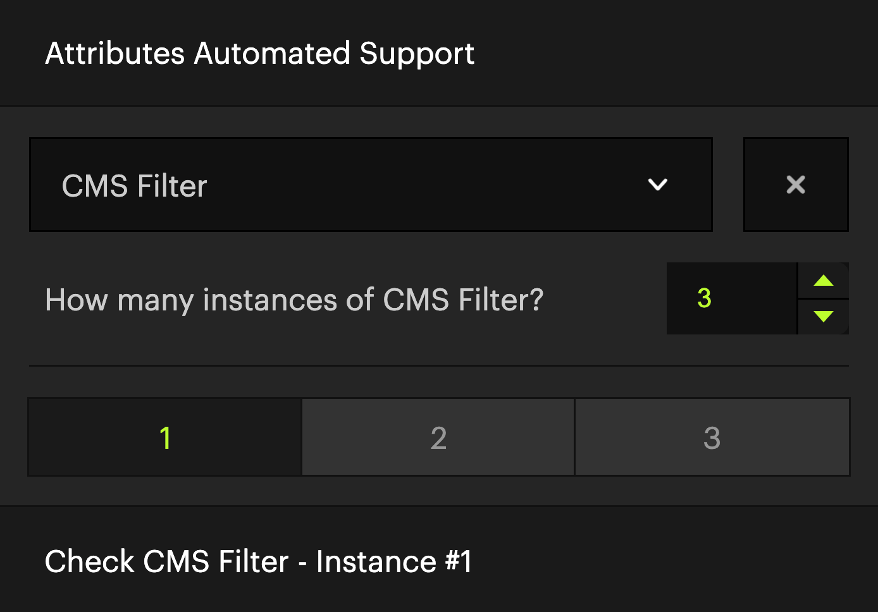Click the chevron in CMS Filter dropdown

(x=658, y=185)
